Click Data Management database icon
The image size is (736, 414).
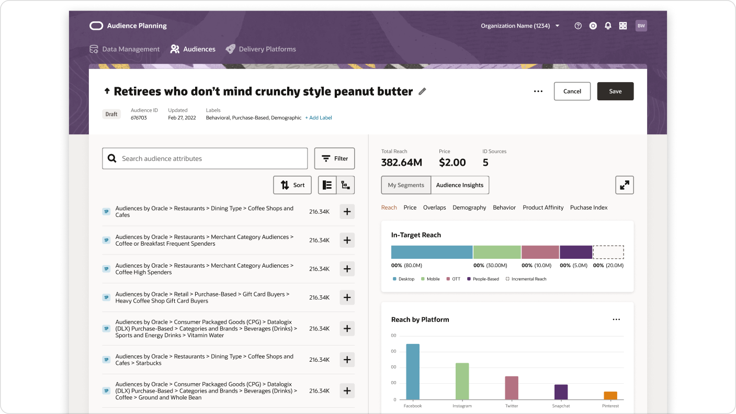(94, 49)
